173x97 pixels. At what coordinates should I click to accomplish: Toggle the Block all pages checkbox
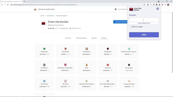click(x=130, y=27)
